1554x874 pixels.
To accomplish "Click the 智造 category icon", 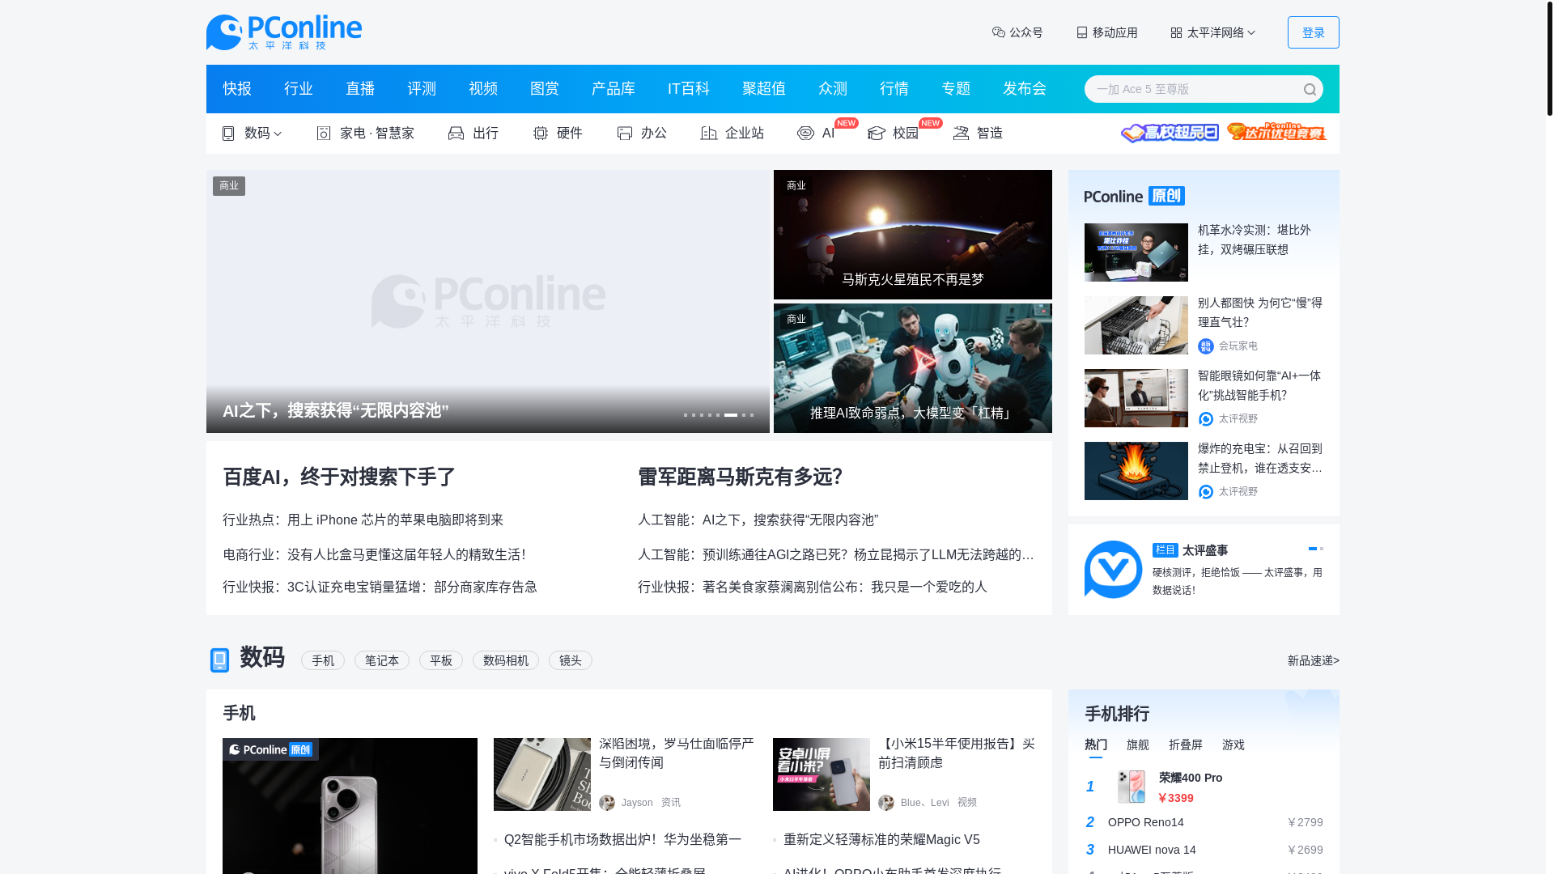I will [x=961, y=134].
